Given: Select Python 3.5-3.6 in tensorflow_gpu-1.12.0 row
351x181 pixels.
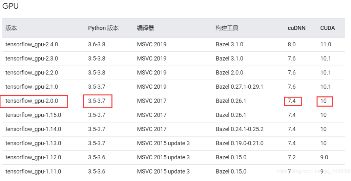Looking at the screenshot, I should (x=97, y=157).
